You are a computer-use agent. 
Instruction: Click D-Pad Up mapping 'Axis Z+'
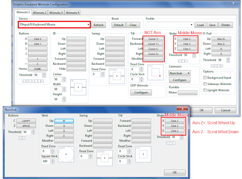click(221, 39)
